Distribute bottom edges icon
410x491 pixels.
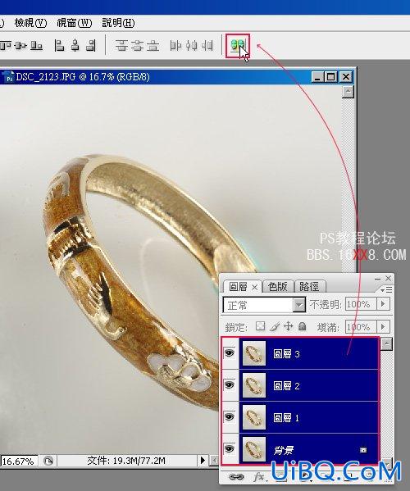pos(153,46)
